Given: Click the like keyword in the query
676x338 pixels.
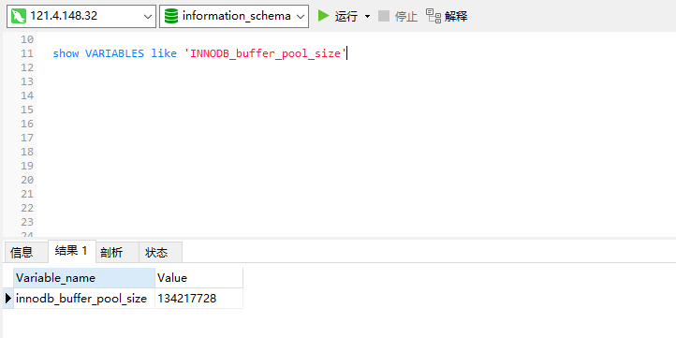Looking at the screenshot, I should pos(164,54).
